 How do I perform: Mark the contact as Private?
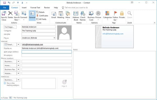tap(122, 15)
